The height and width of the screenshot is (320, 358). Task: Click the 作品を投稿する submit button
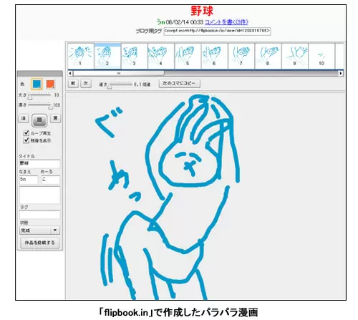[40, 243]
